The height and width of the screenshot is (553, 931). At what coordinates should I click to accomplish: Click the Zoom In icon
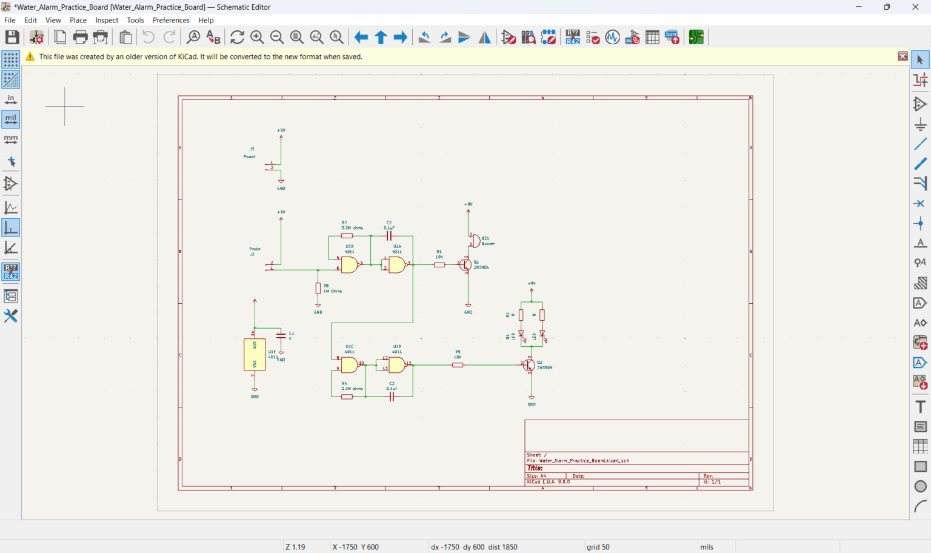[x=257, y=37]
